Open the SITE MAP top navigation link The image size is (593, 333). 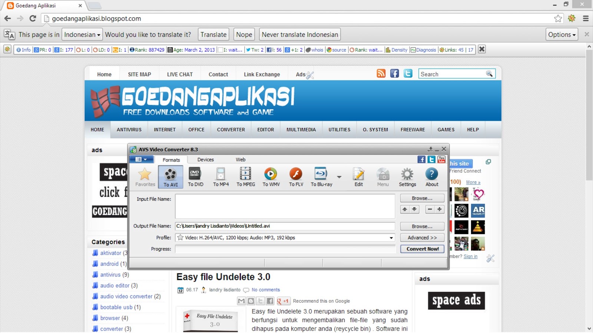(139, 74)
